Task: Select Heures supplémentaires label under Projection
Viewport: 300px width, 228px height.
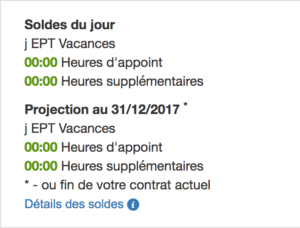Action: [x=133, y=166]
